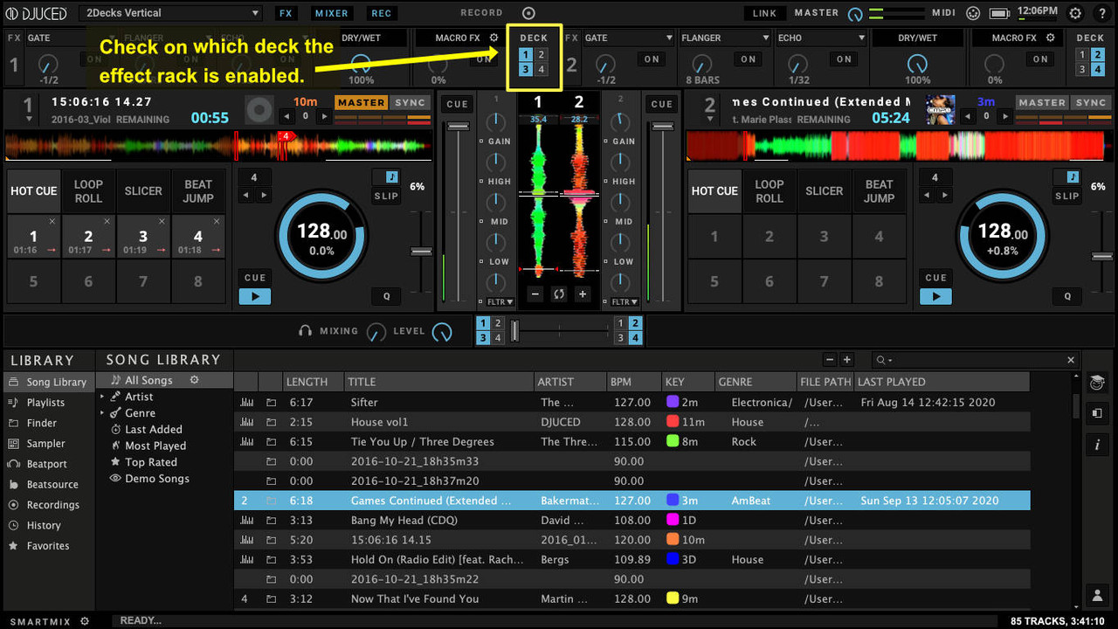Open Playlists in the library sidebar
Image resolution: width=1118 pixels, height=629 pixels.
(47, 403)
